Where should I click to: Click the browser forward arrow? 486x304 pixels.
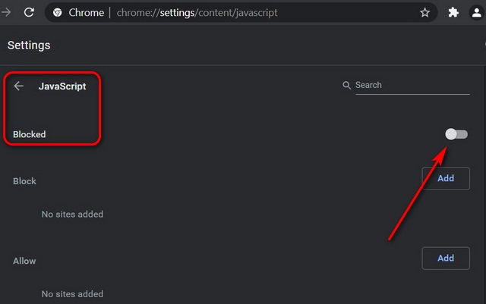[6, 12]
